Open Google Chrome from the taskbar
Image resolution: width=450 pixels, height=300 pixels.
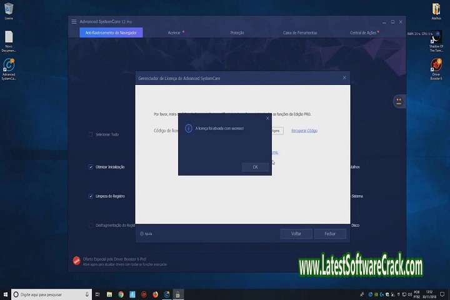(121, 294)
